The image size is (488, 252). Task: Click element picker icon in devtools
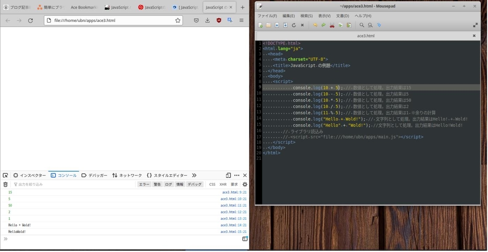tap(5, 175)
